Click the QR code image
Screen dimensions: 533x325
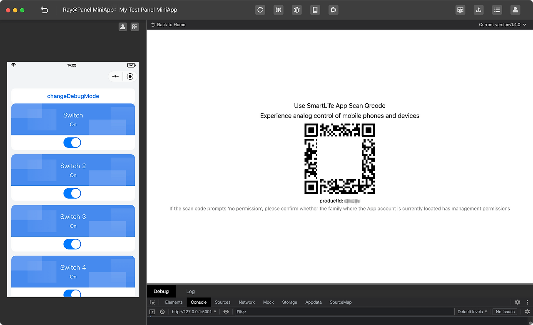(x=340, y=159)
